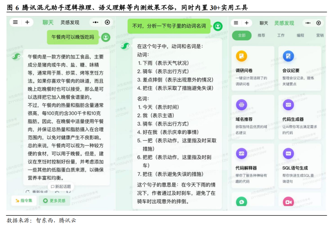Open hamburger menu in left chat panel

pyautogui.click(x=15, y=22)
